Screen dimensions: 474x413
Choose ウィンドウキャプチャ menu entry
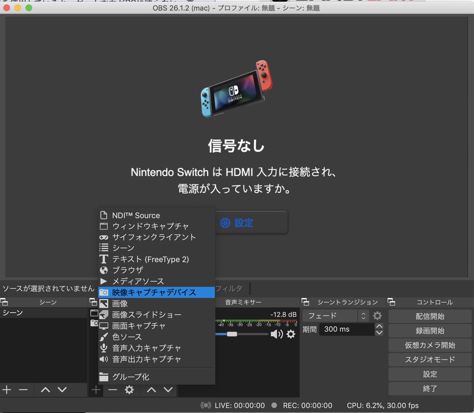pyautogui.click(x=157, y=226)
